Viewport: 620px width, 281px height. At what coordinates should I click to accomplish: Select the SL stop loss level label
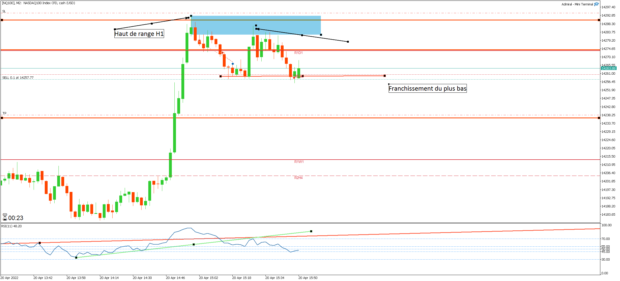(4, 11)
